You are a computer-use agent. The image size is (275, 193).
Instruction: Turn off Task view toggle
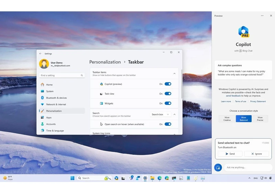point(168,94)
